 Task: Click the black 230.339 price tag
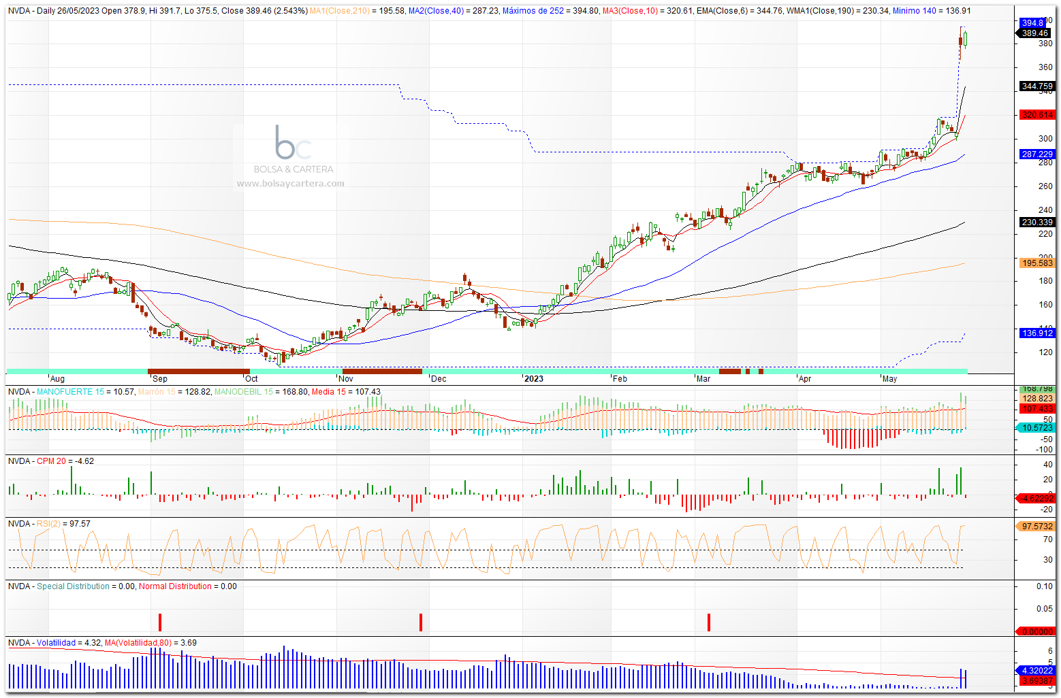[x=1037, y=222]
